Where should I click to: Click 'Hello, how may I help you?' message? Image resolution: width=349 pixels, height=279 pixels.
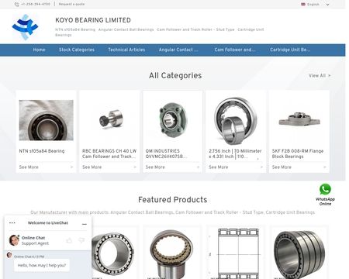(x=42, y=265)
